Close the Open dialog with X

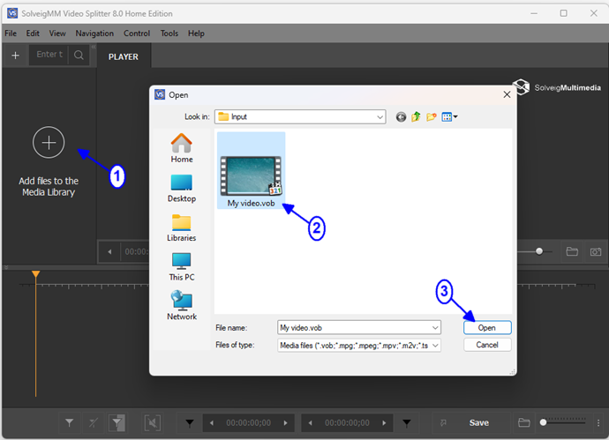pos(507,94)
